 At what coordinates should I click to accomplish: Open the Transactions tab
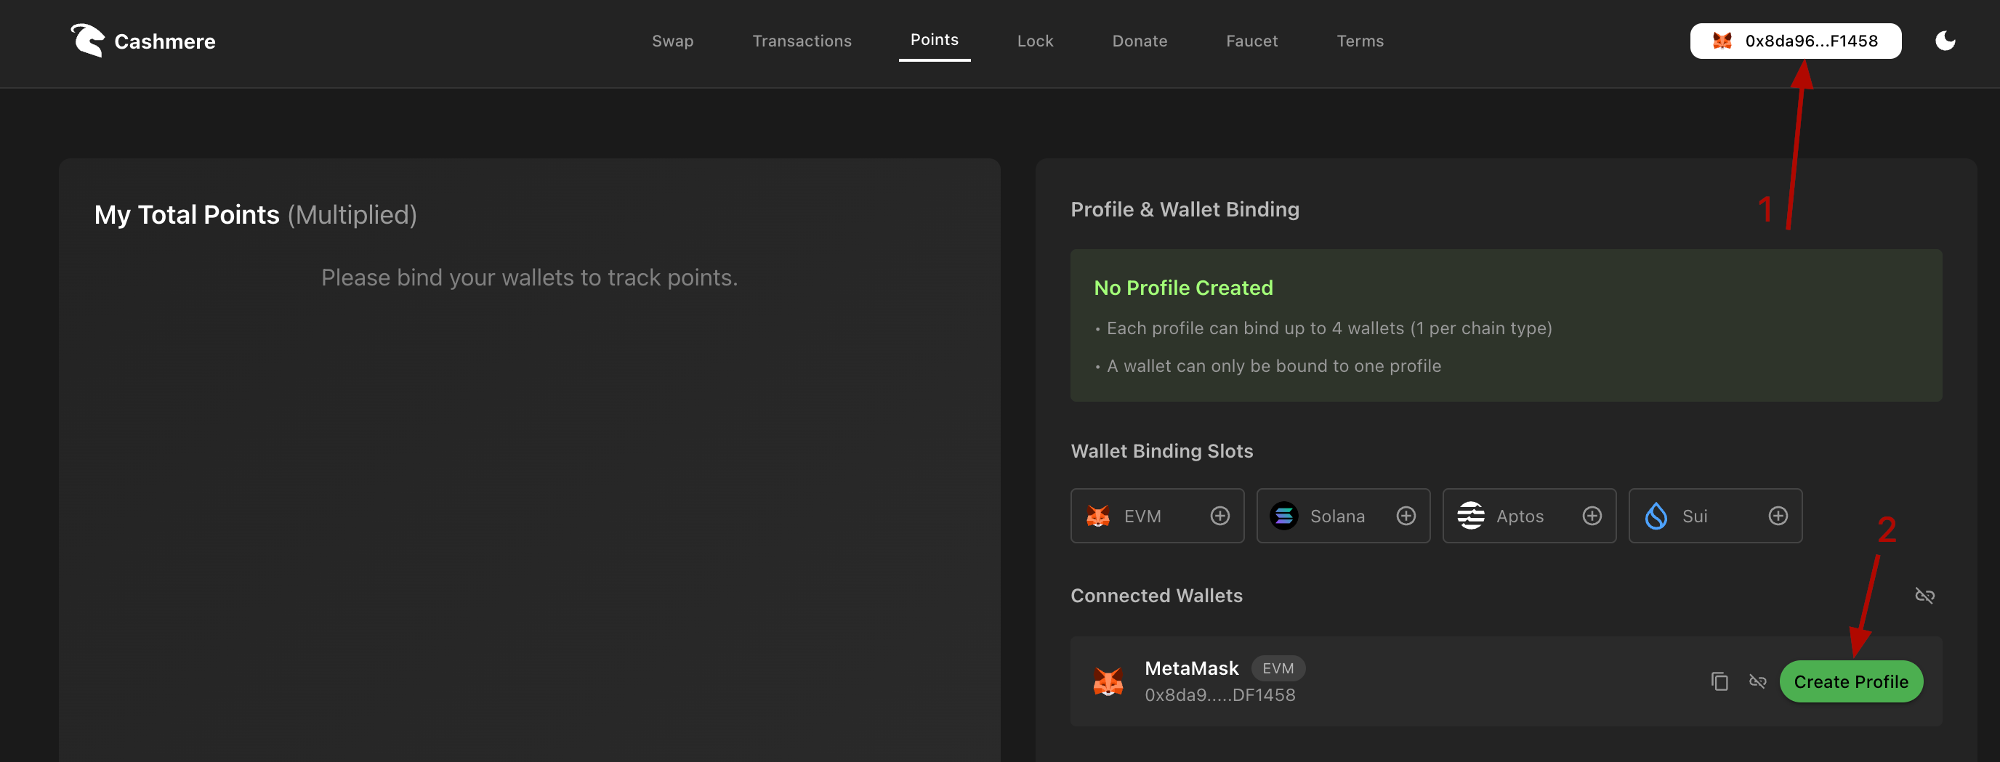[802, 41]
